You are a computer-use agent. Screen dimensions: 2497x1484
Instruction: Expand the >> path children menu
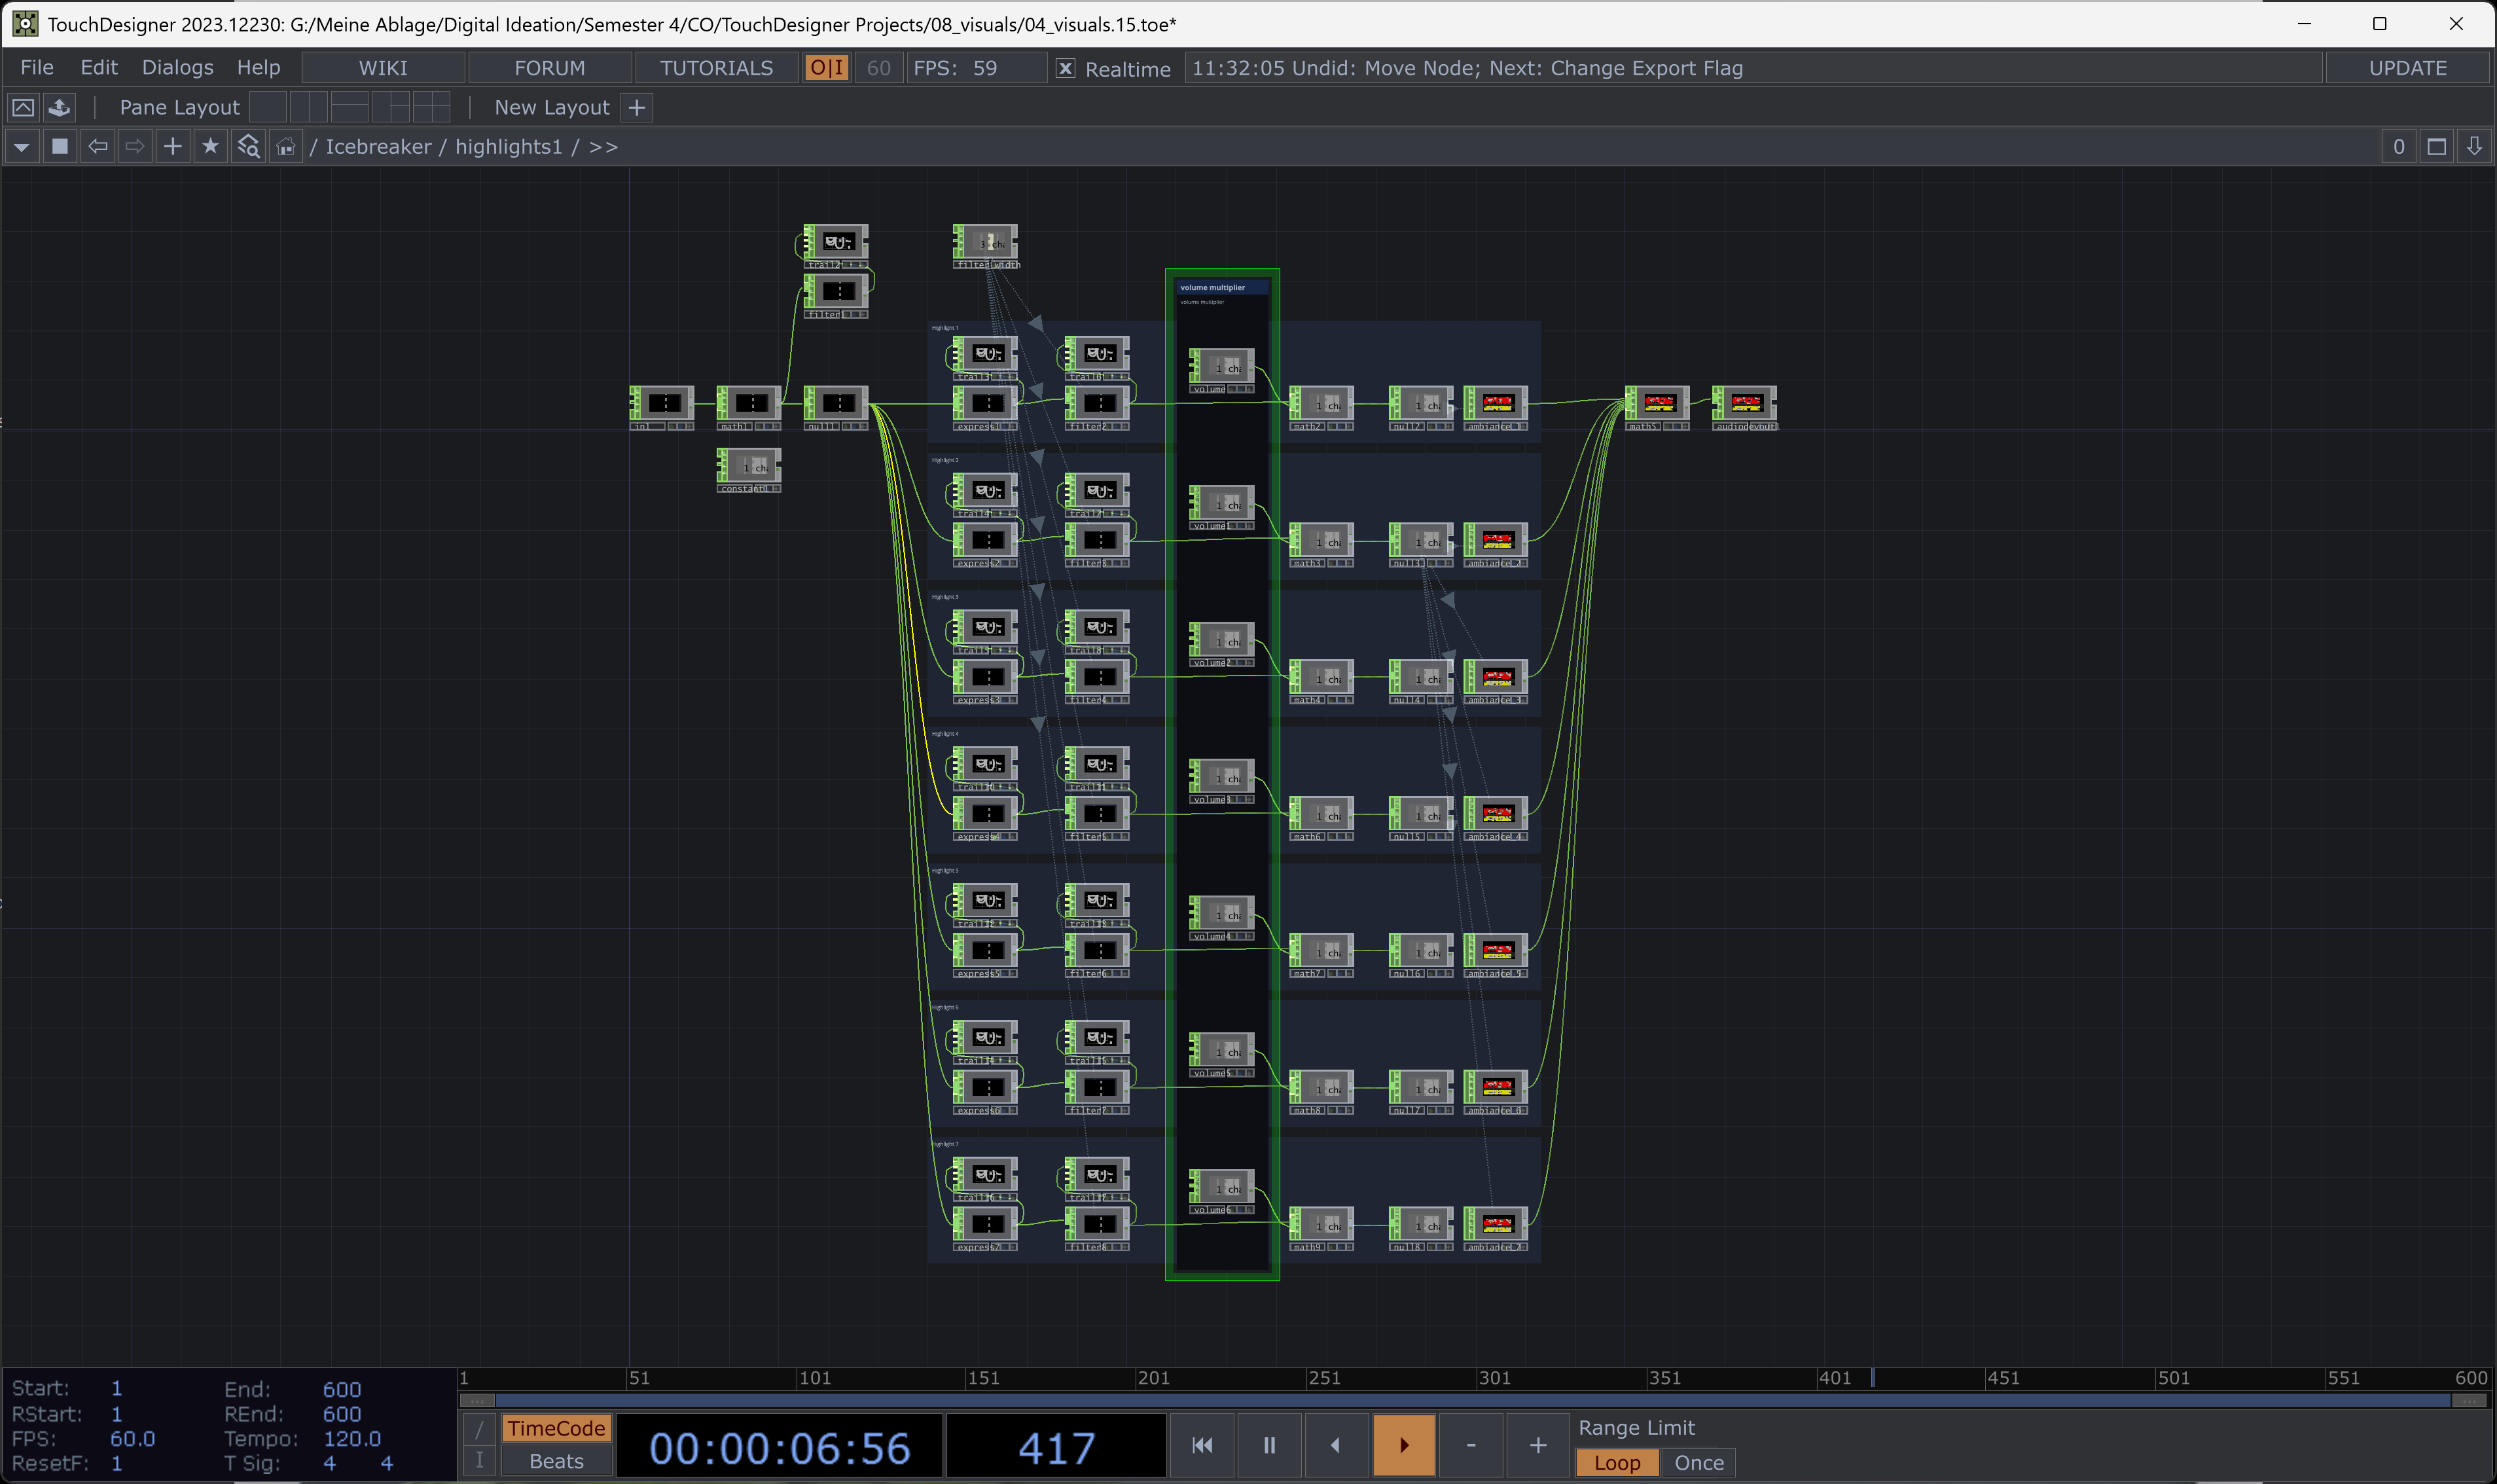[603, 147]
